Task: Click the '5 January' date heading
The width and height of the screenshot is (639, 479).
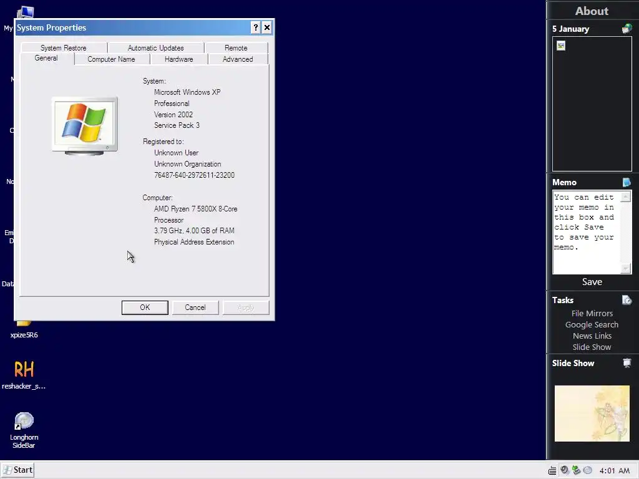Action: [570, 29]
